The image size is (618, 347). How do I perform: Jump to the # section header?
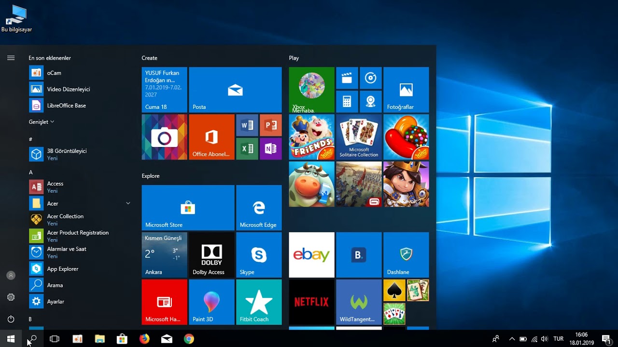tap(30, 139)
